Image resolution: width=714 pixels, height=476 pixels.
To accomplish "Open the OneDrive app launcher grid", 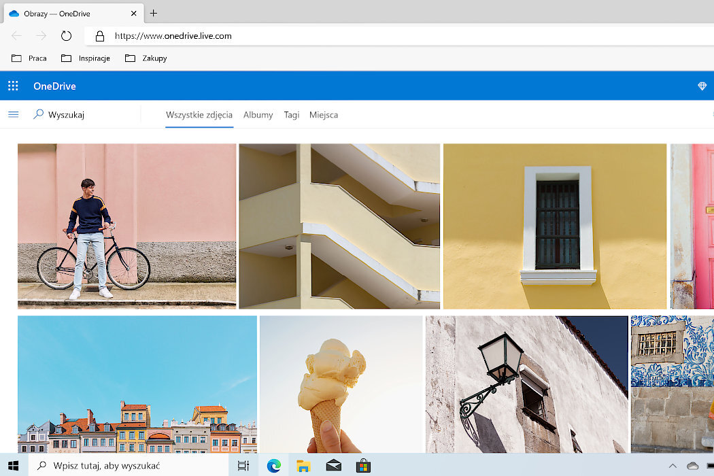I will [13, 86].
